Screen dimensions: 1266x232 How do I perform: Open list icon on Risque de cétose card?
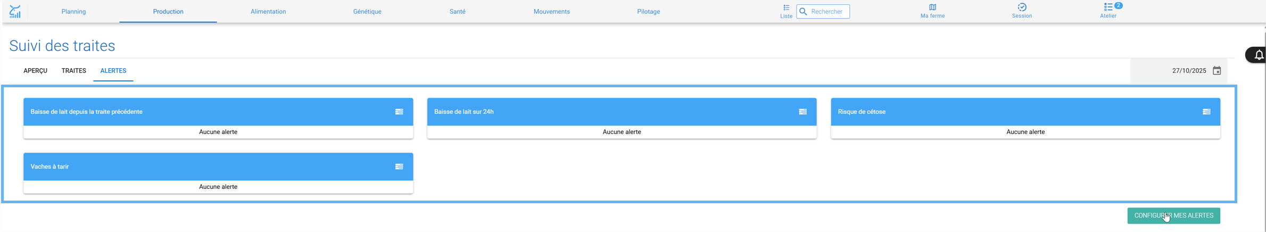point(1206,112)
